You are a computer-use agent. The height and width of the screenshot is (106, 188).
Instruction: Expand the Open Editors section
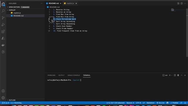(x=14, y=7)
